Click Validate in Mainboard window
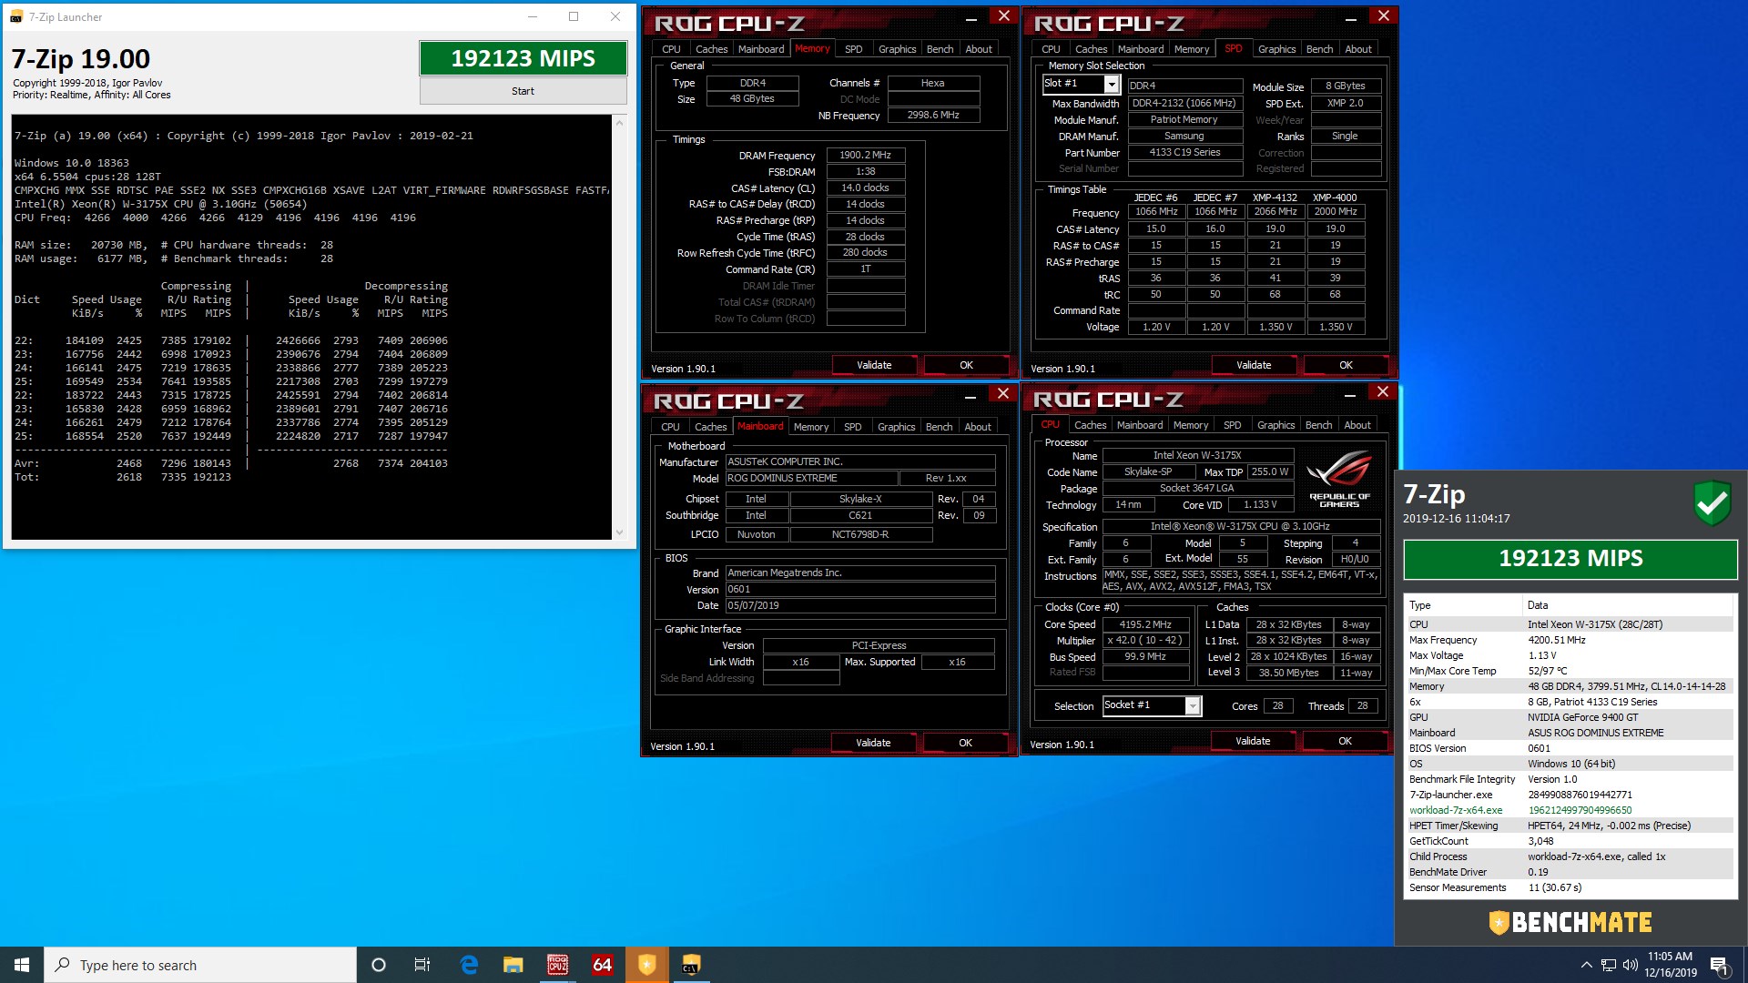Image resolution: width=1748 pixels, height=983 pixels. pyautogui.click(x=873, y=743)
